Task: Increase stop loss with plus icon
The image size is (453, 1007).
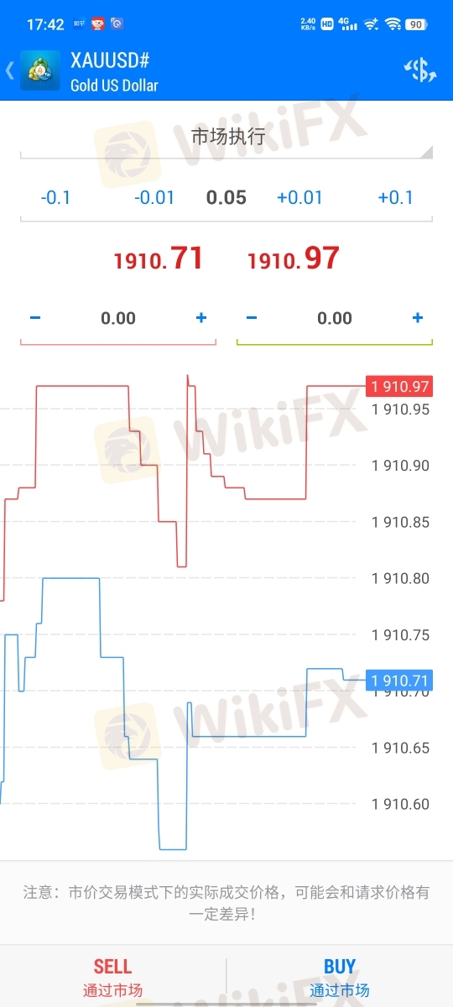Action: coord(200,318)
